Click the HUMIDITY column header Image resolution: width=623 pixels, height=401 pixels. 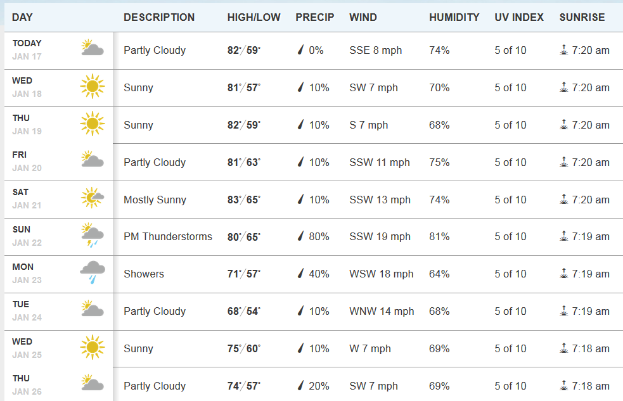(x=454, y=18)
